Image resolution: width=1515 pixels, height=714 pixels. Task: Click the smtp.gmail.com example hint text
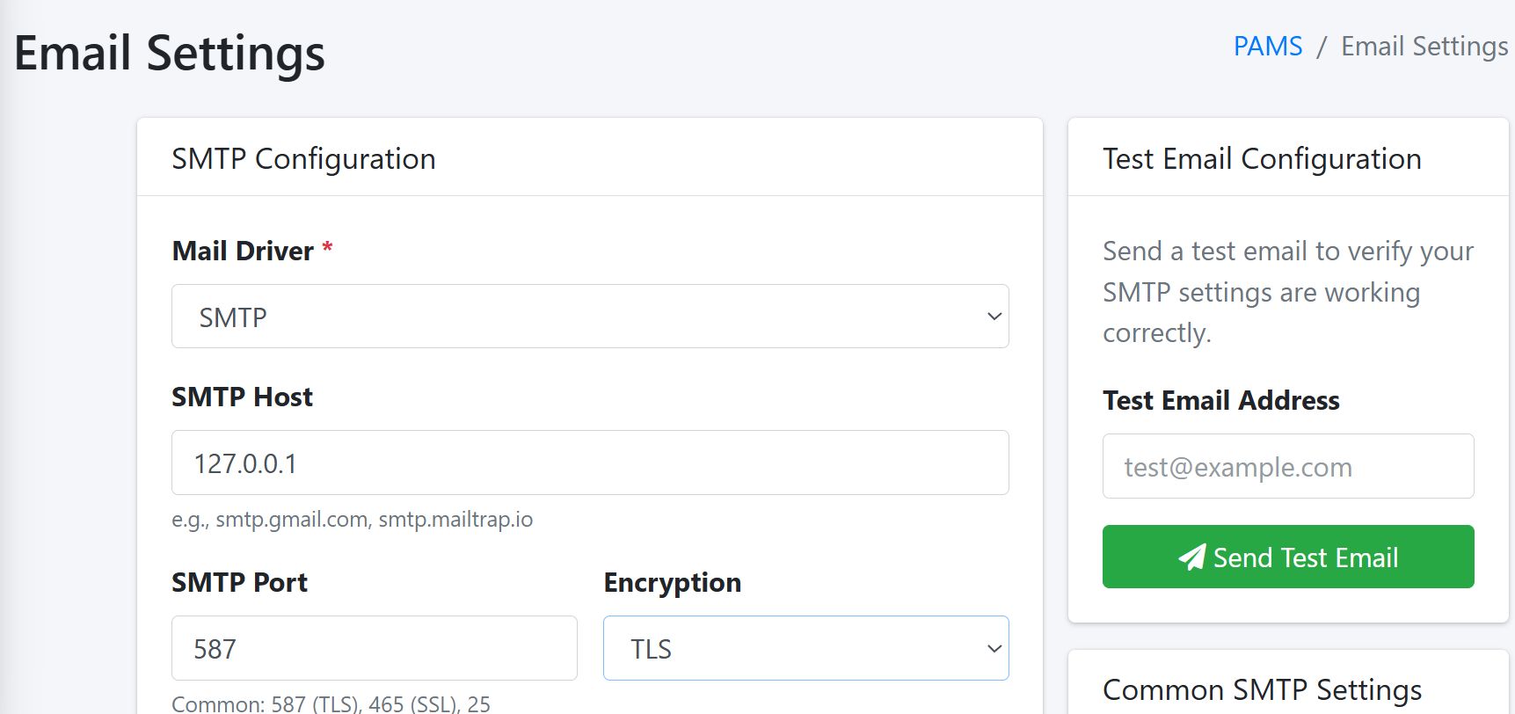(x=352, y=520)
